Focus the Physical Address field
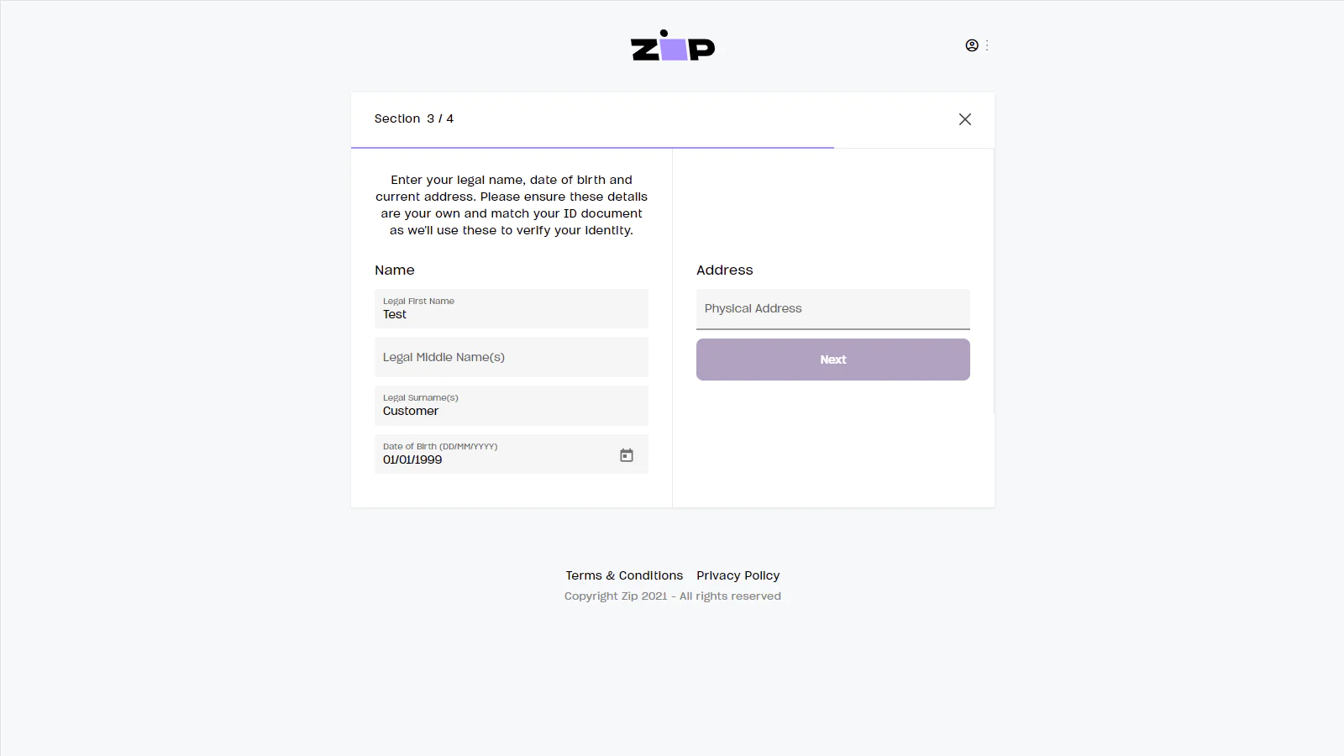This screenshot has height=756, width=1344. (832, 309)
